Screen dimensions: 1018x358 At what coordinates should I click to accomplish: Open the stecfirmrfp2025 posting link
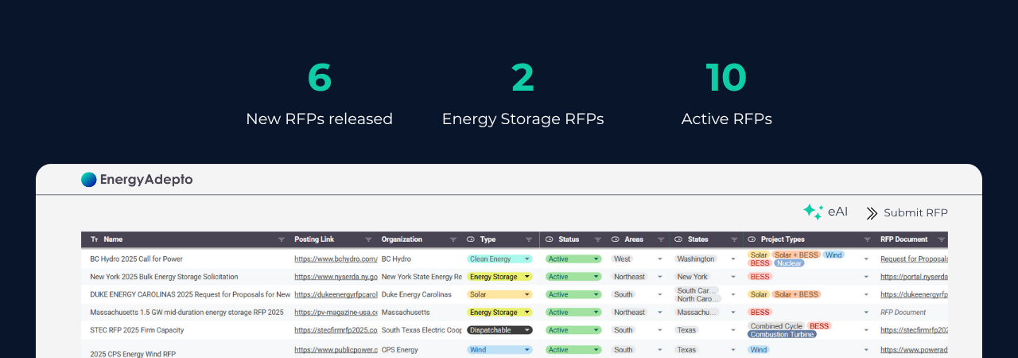click(336, 330)
